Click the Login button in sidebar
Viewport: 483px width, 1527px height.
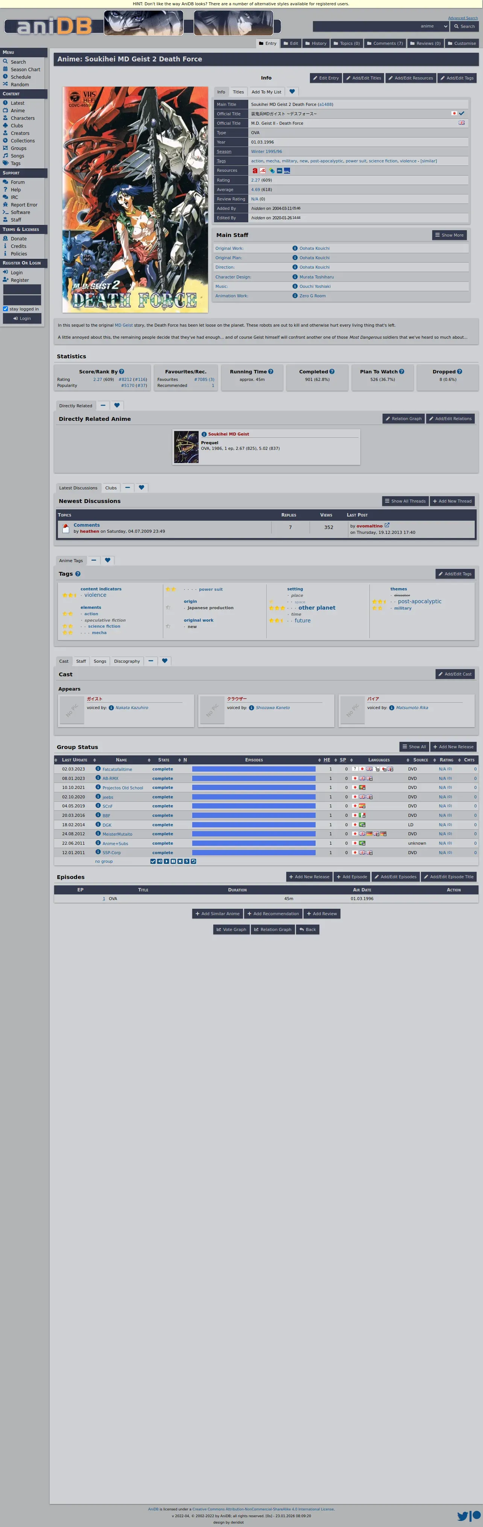point(22,318)
